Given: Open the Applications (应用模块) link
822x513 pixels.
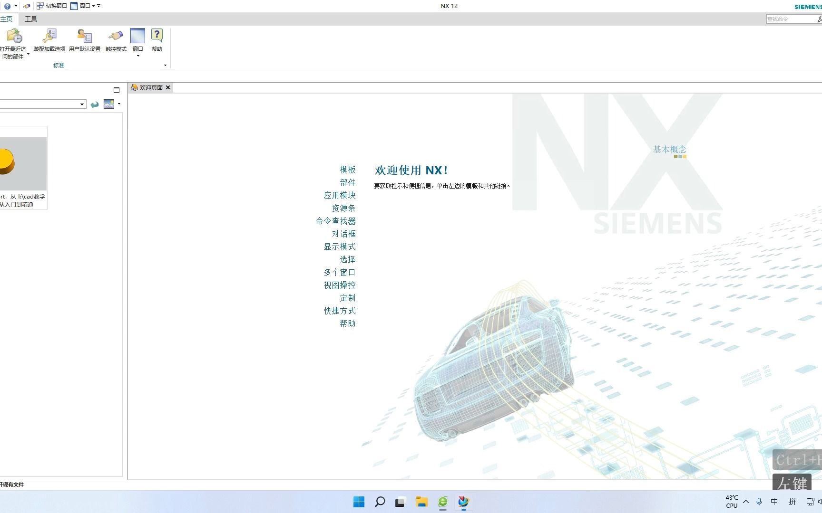Looking at the screenshot, I should [x=340, y=195].
